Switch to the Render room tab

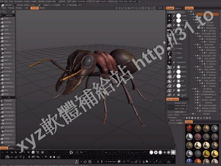click(x=42, y=8)
